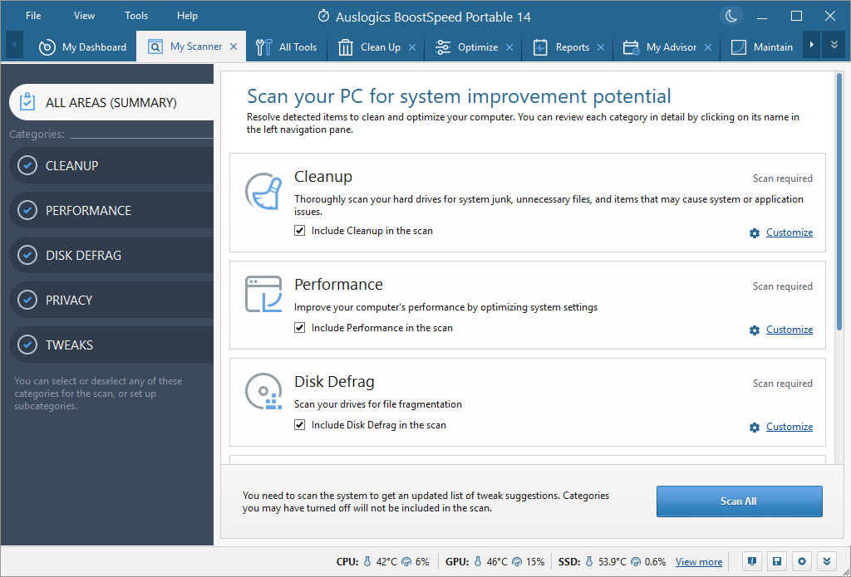Viewport: 851px width, 577px height.
Task: Select PRIVACY category in sidebar
Action: (x=69, y=300)
